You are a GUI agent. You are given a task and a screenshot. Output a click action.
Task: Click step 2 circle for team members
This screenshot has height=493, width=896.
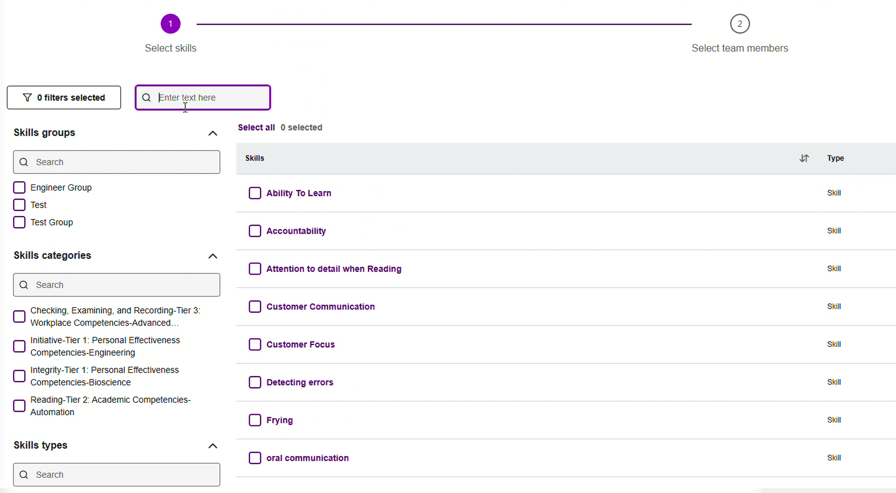[739, 24]
